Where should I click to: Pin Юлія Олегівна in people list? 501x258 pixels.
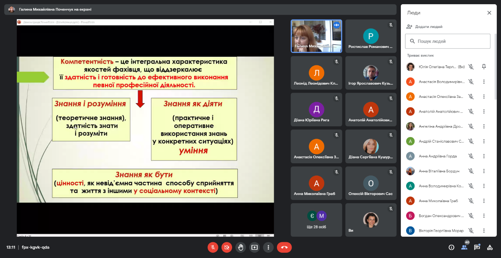pos(484,67)
